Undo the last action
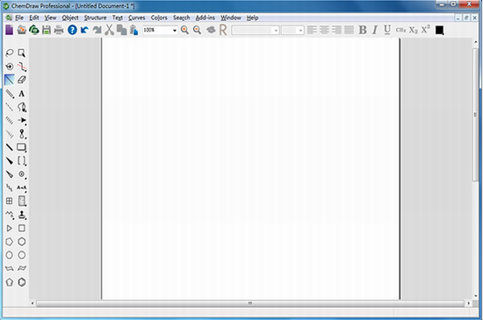This screenshot has height=320, width=483. (x=84, y=30)
